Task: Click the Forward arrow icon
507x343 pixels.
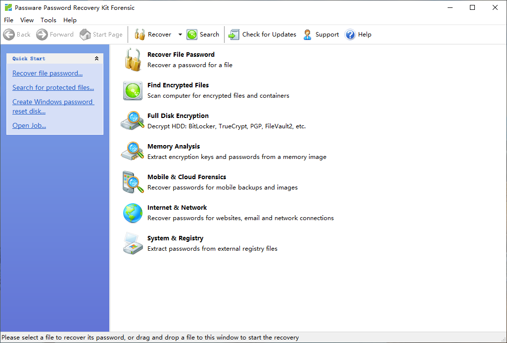Action: [x=42, y=35]
